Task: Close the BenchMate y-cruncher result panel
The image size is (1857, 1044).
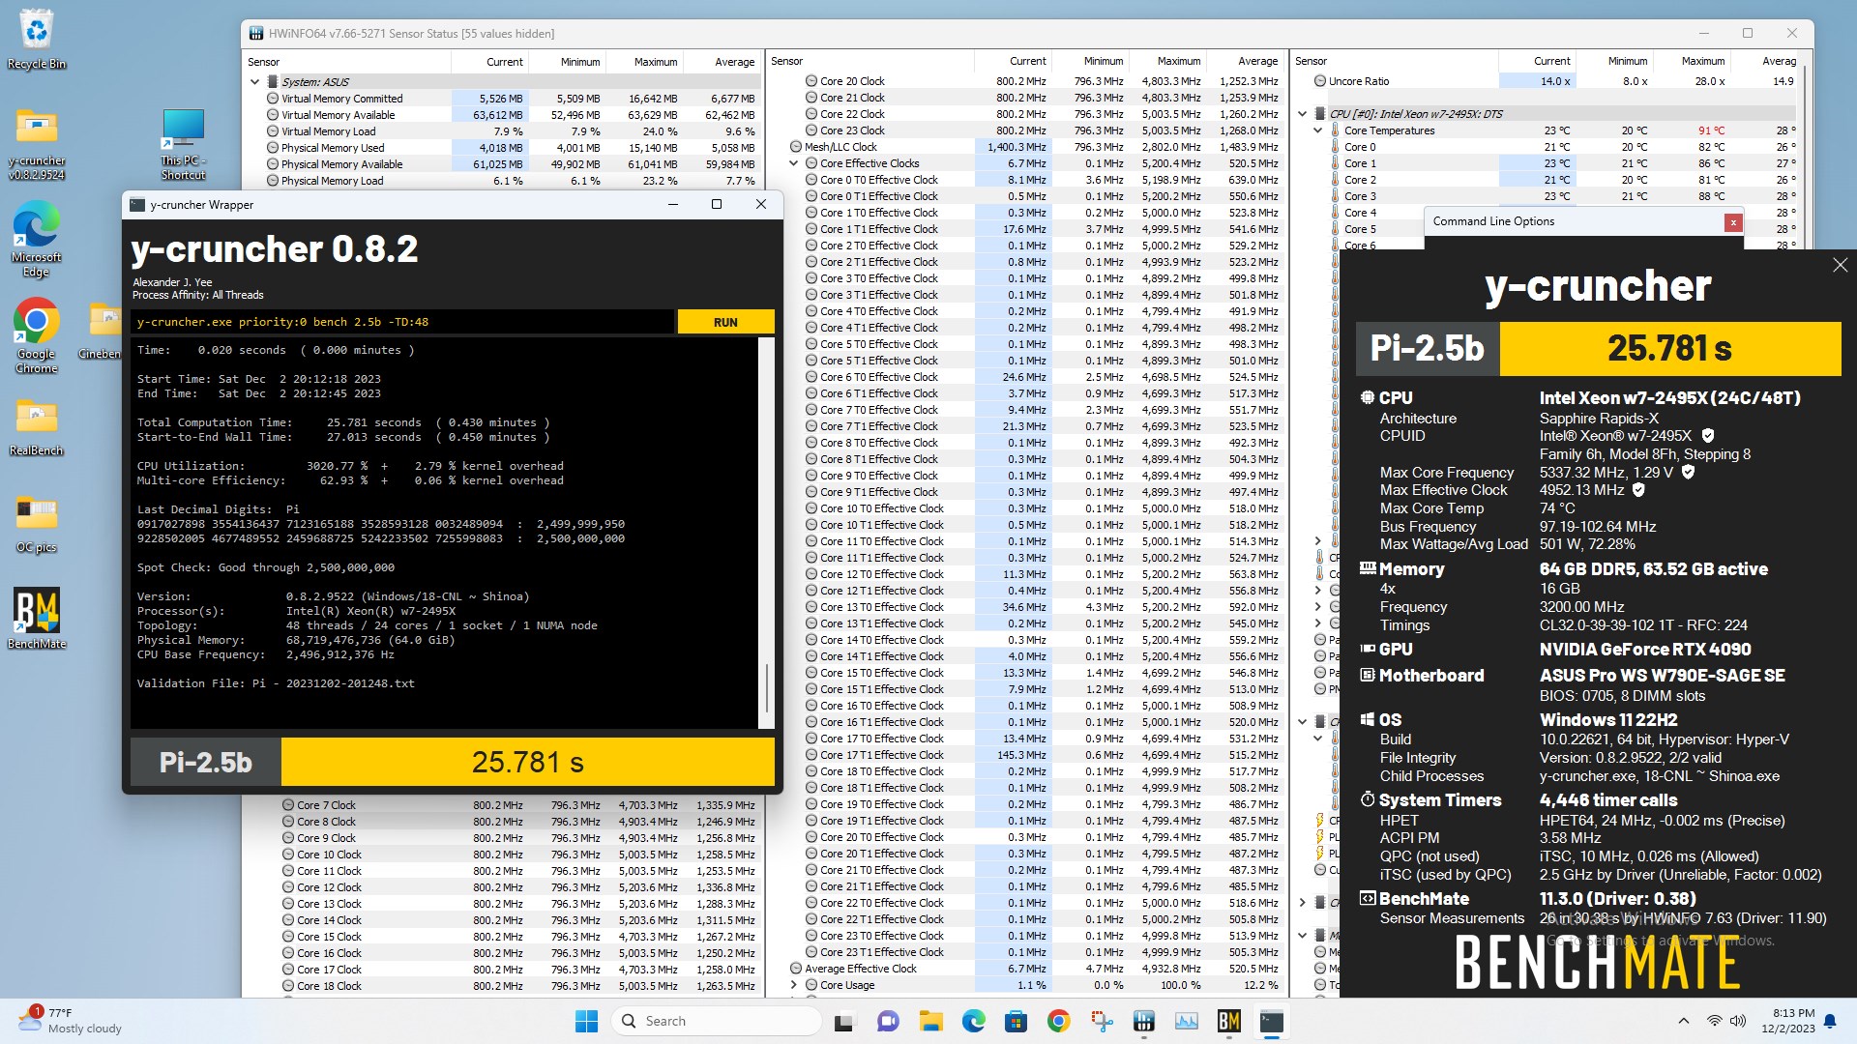Action: coord(1840,265)
